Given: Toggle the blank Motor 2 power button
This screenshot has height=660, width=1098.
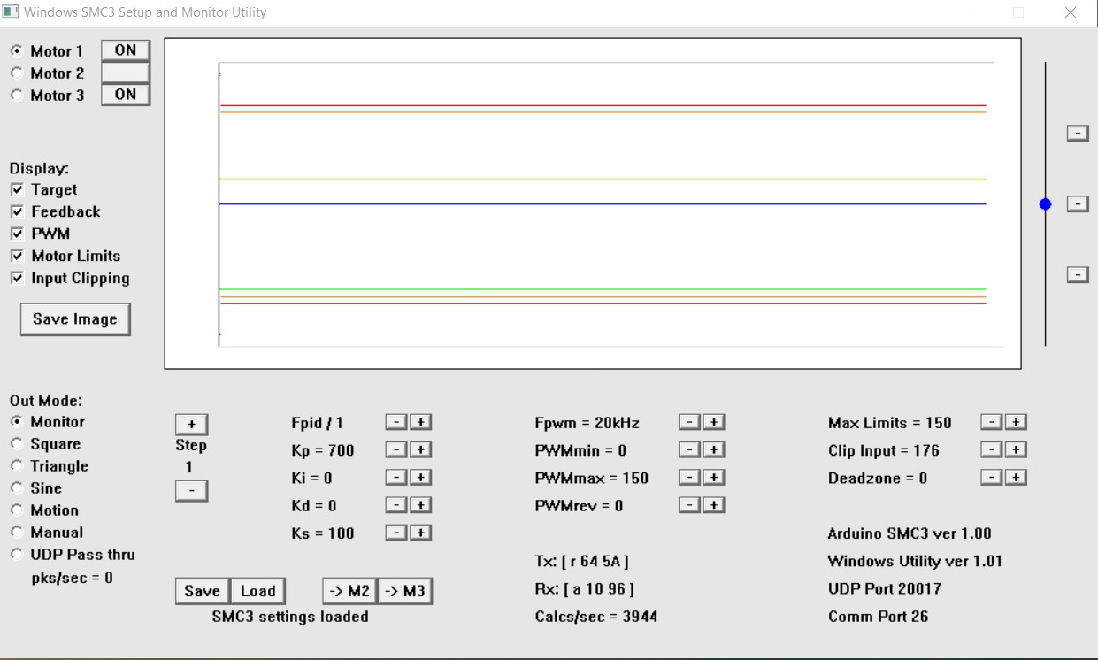Looking at the screenshot, I should 126,73.
